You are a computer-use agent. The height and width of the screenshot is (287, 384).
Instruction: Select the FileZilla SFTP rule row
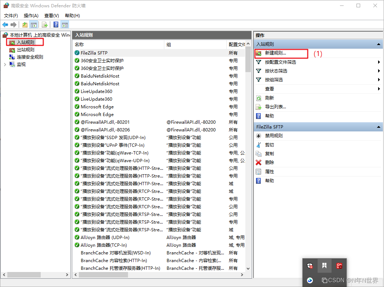click(x=159, y=53)
